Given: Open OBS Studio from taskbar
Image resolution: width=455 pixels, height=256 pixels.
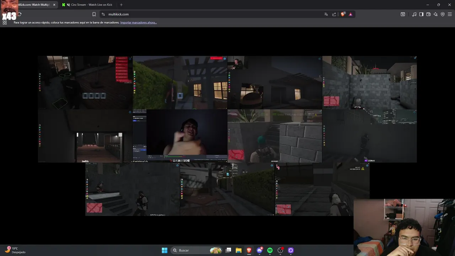Looking at the screenshot, I should 280,250.
